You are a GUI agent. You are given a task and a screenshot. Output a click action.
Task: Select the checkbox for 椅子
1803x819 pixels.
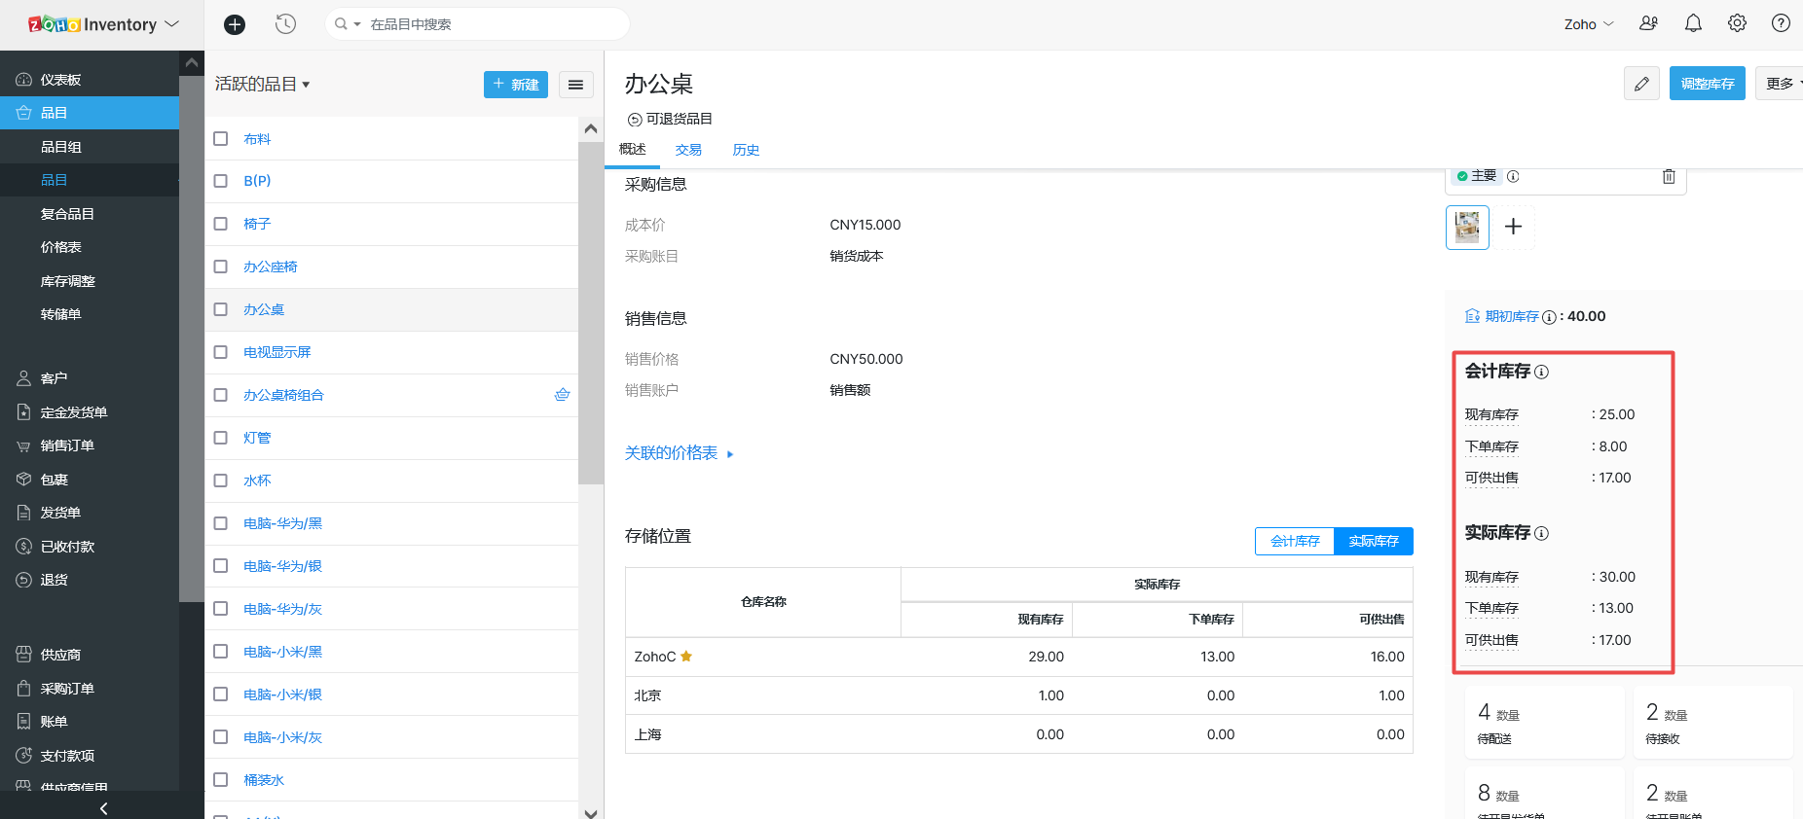pos(221,224)
